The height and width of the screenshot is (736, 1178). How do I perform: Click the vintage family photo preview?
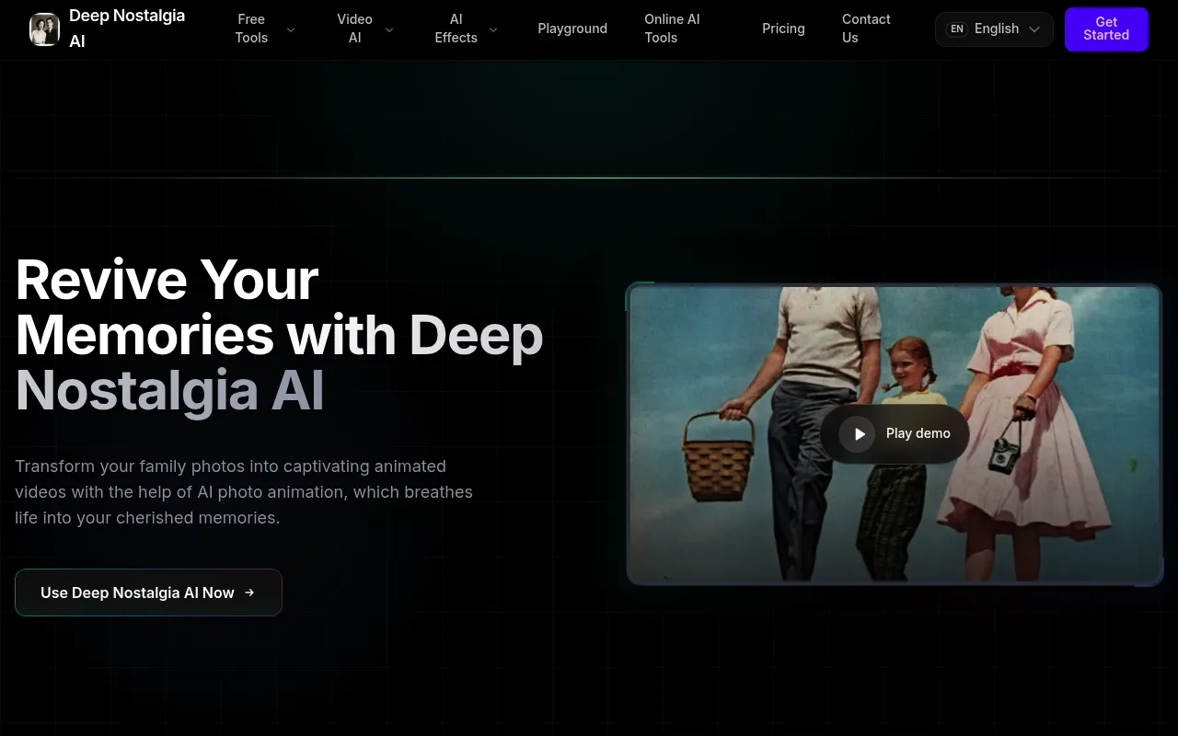(894, 434)
